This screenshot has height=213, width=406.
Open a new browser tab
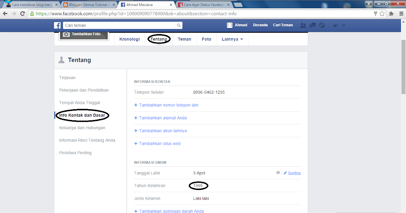238,5
